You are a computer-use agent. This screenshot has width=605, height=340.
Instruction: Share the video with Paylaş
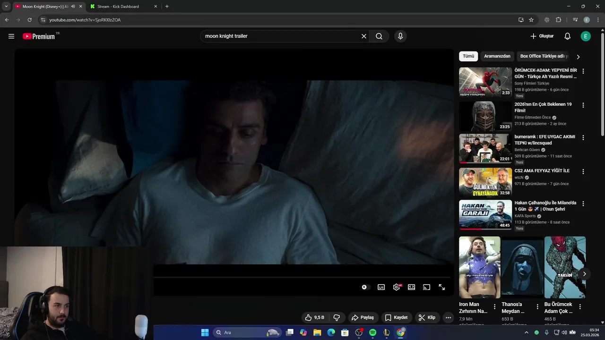(x=363, y=318)
